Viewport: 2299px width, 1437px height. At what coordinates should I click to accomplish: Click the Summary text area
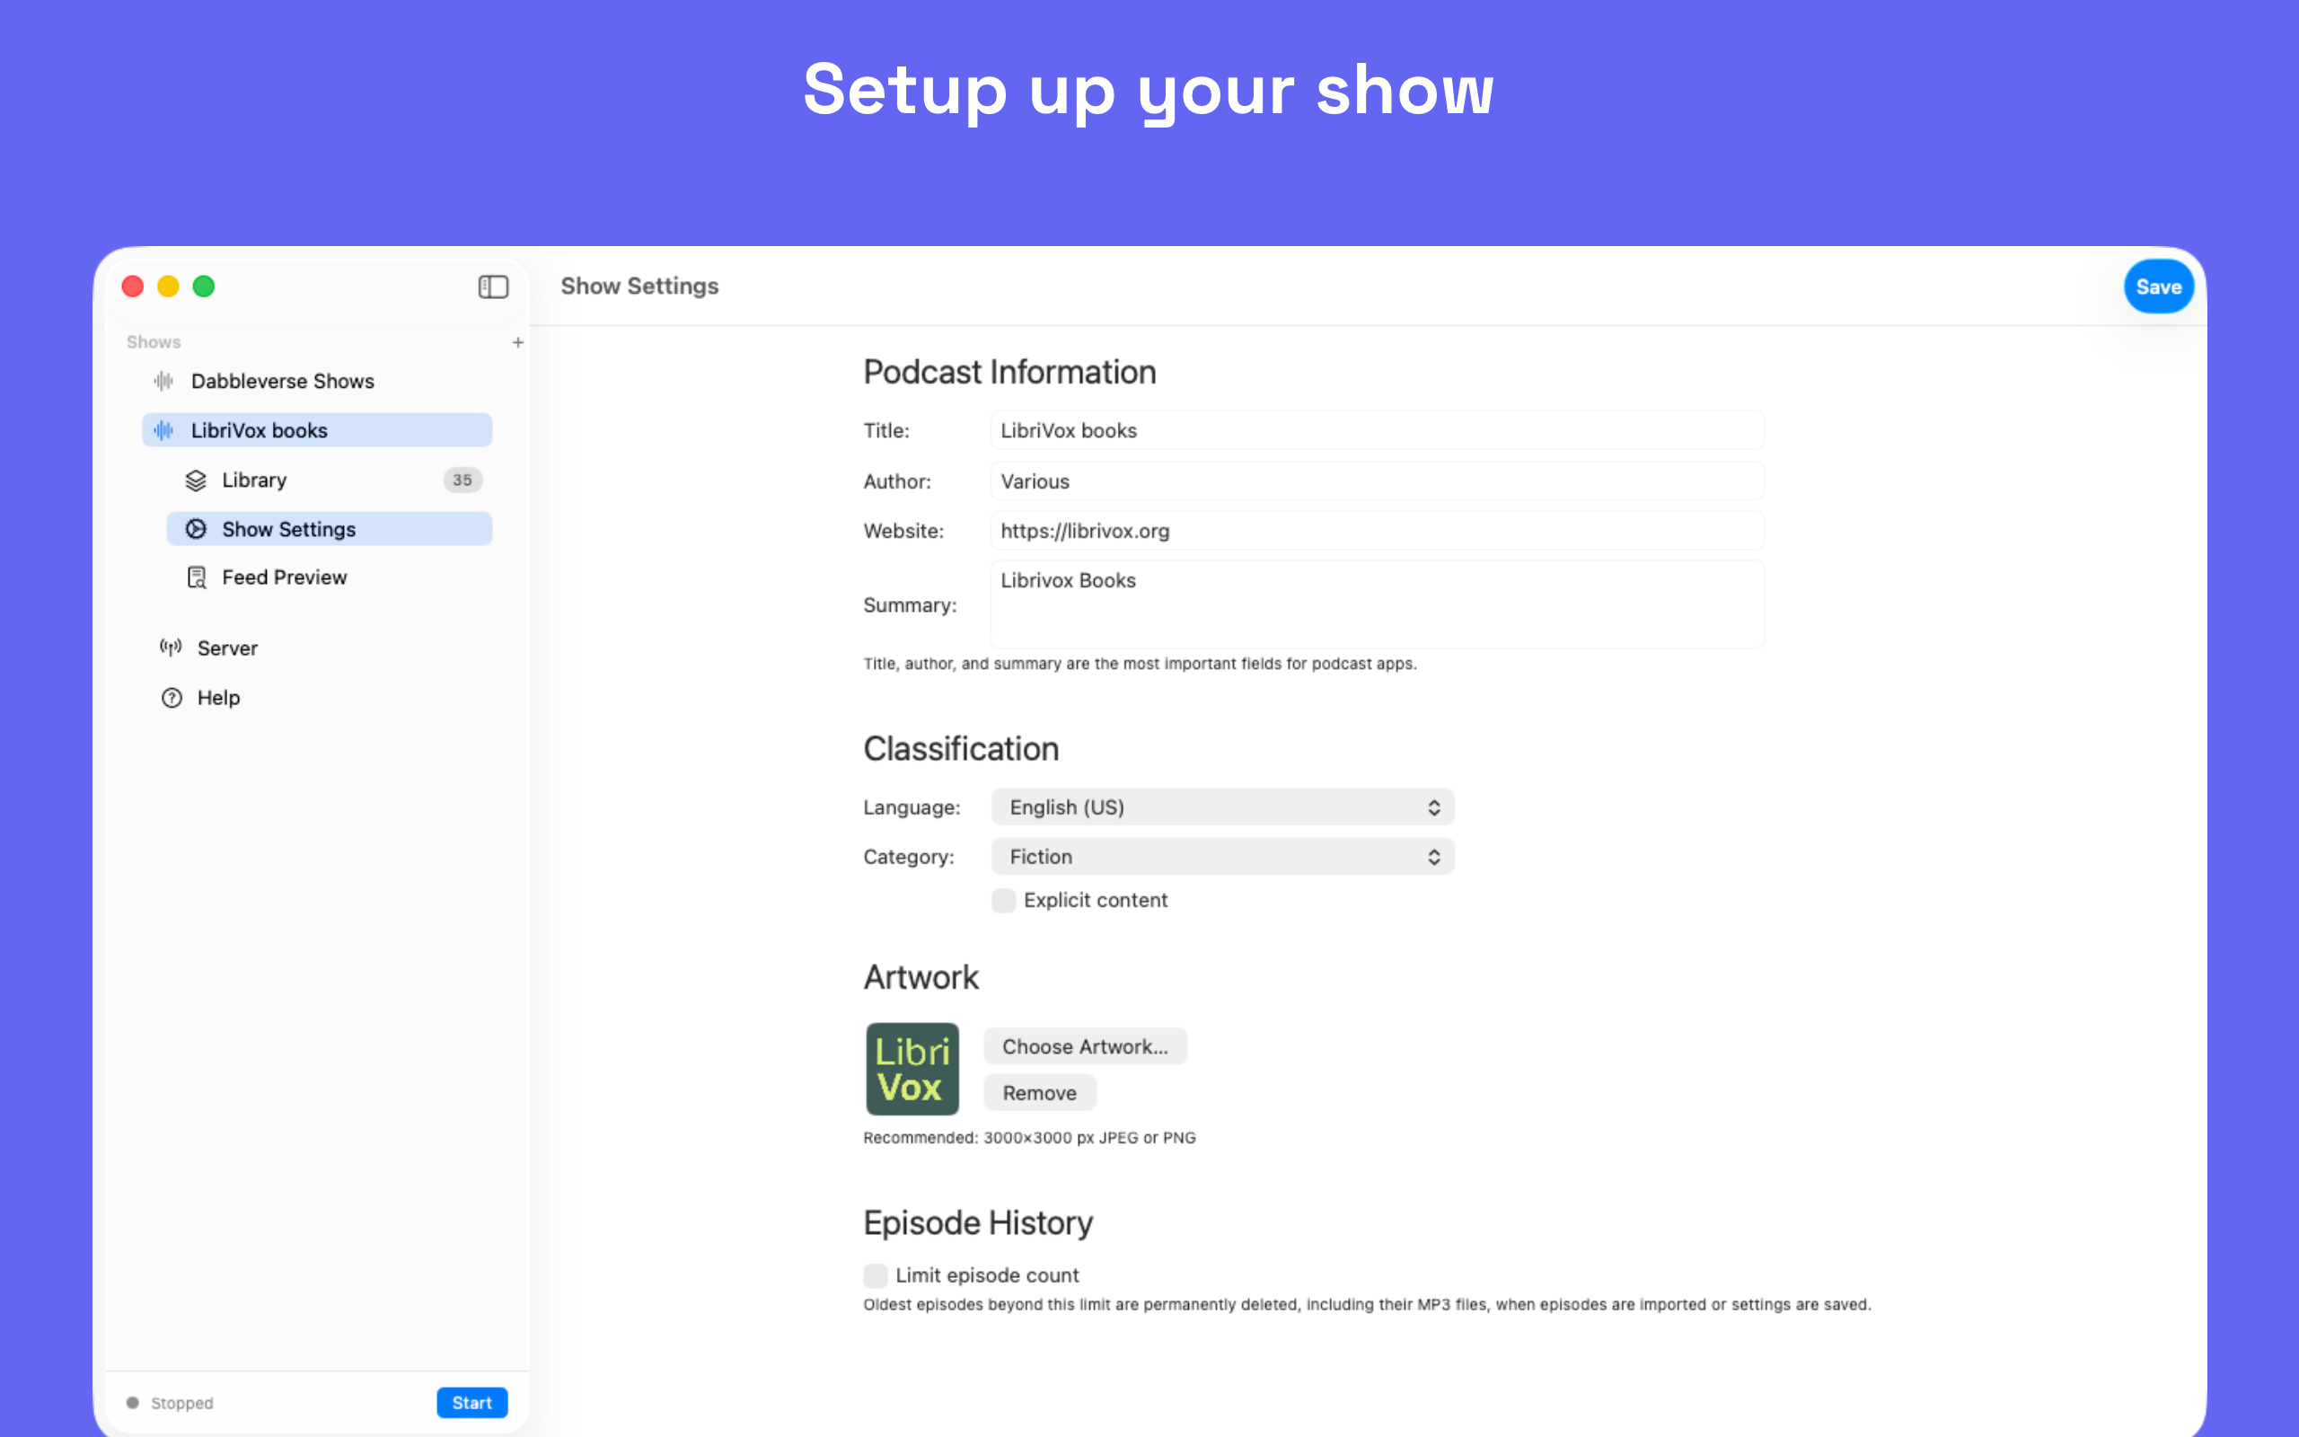(x=1377, y=605)
